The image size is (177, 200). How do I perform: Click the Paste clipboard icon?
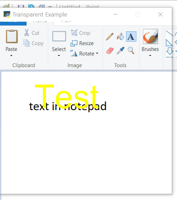(12, 36)
